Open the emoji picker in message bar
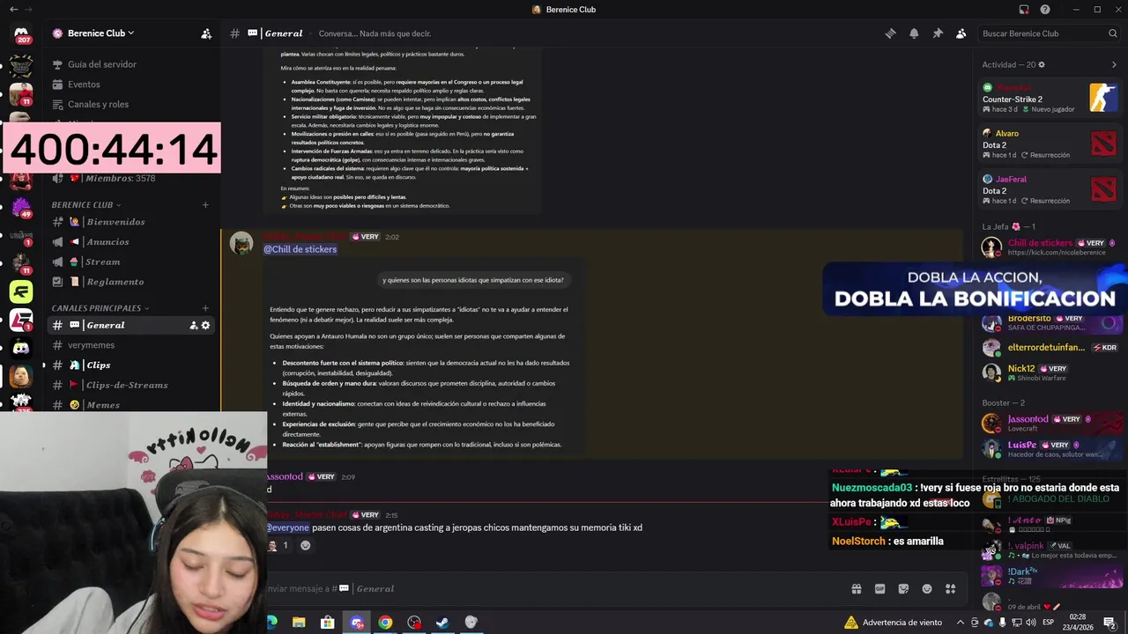Screen dimensions: 1128x634 [x=927, y=589]
